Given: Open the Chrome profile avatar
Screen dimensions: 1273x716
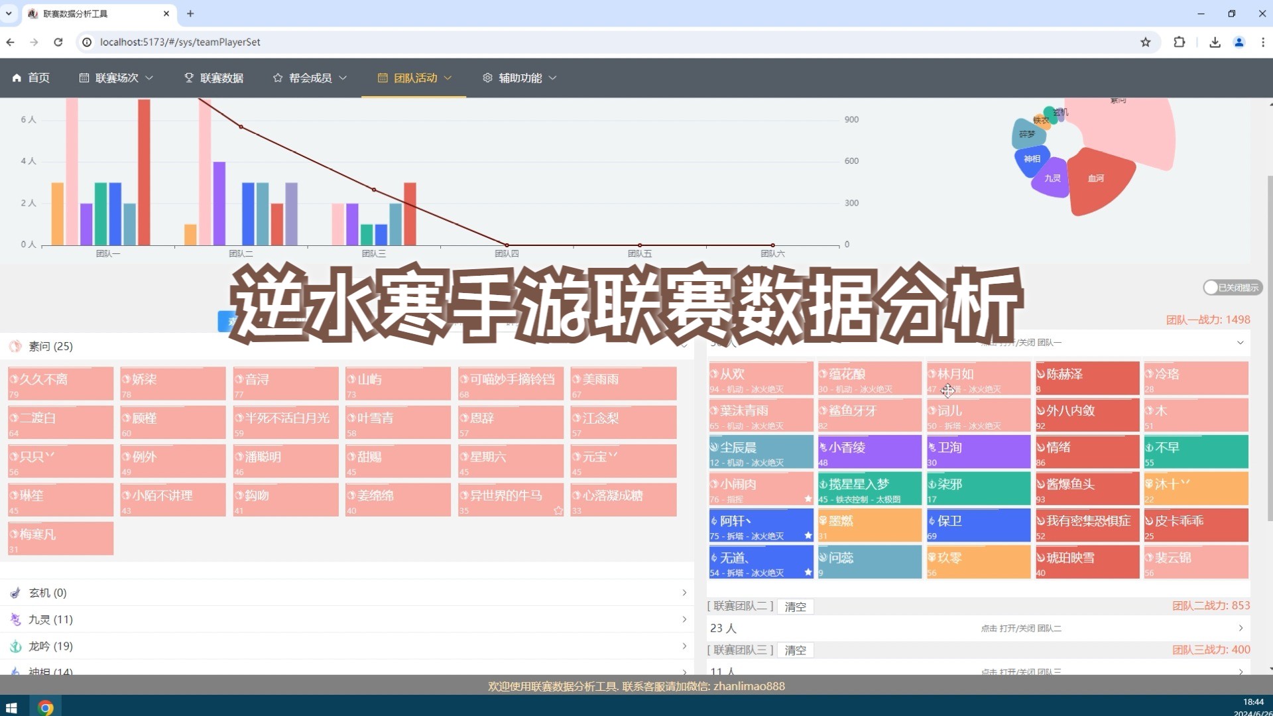Looking at the screenshot, I should 1239,42.
